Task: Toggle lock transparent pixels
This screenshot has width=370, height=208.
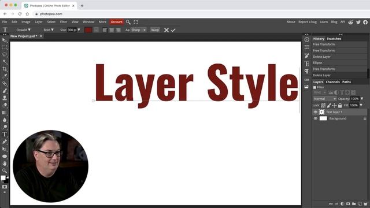Action: (323, 105)
